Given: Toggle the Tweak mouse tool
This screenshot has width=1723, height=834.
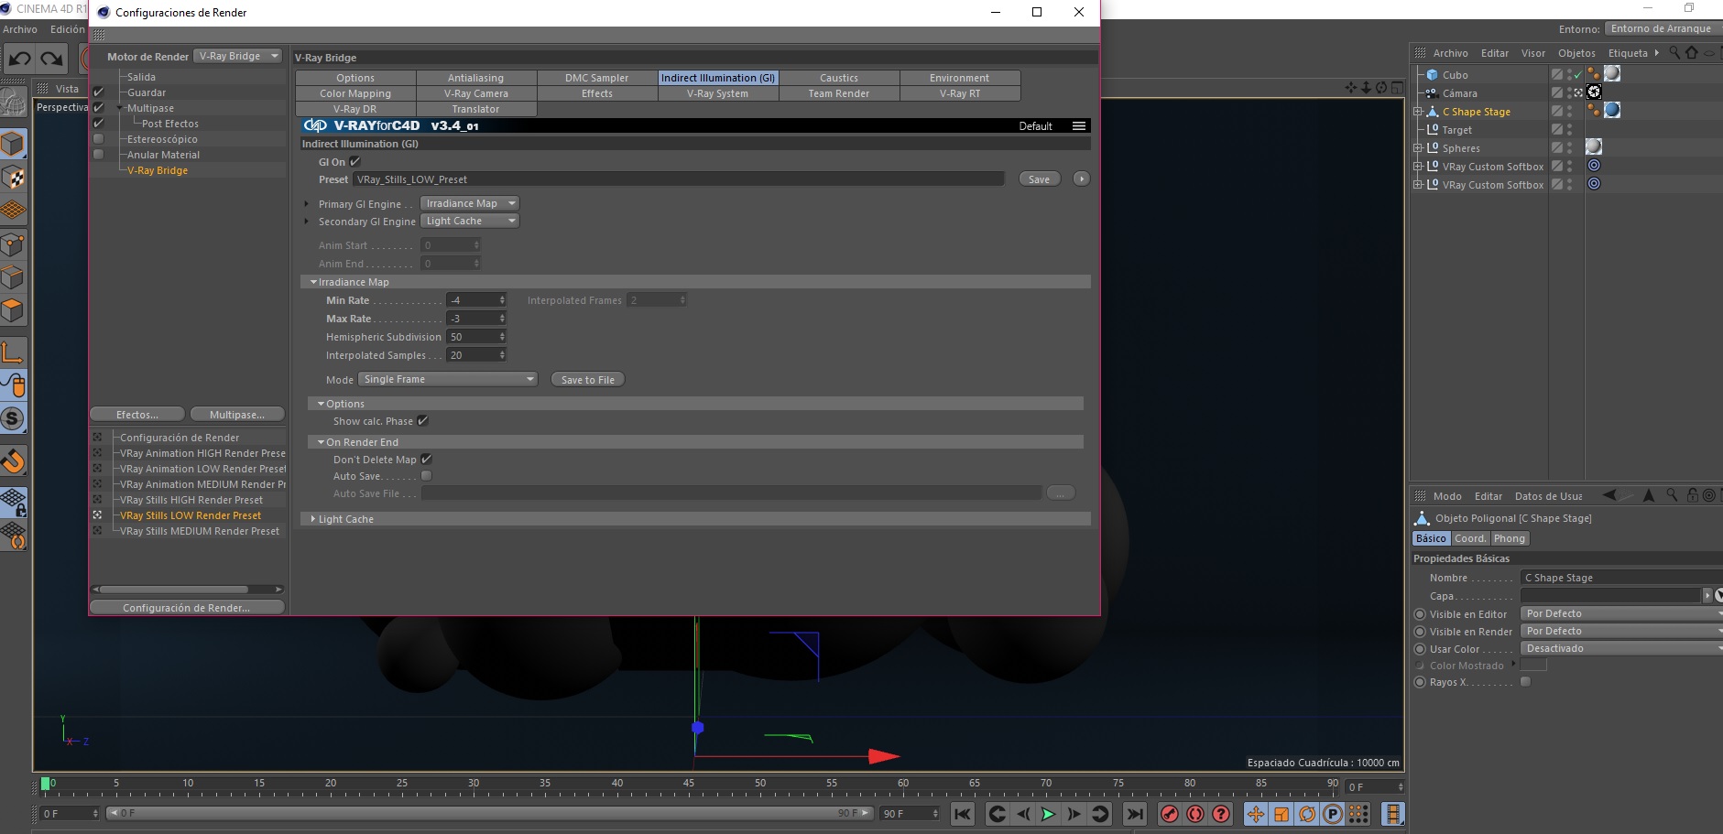Looking at the screenshot, I should tap(13, 385).
